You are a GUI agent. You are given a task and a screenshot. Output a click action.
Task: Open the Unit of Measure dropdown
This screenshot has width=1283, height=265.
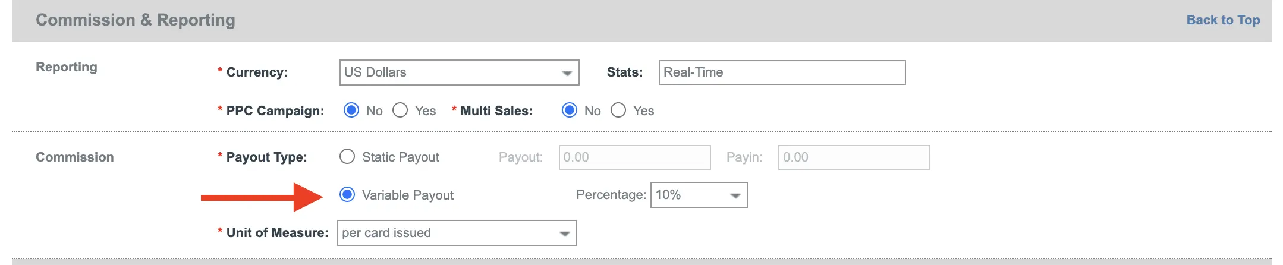456,233
